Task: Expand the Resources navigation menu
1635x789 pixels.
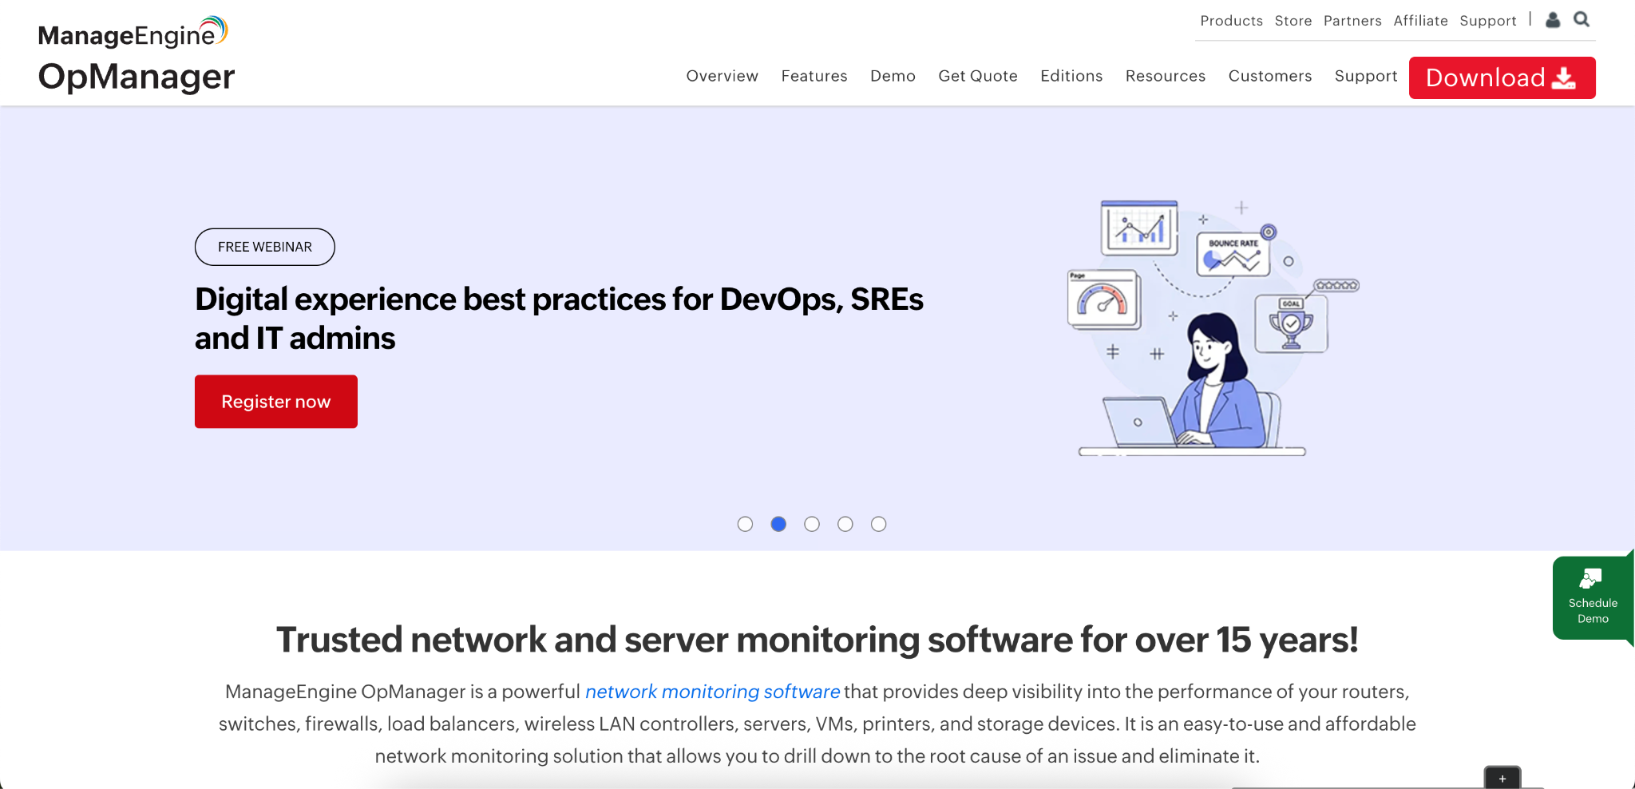Action: pyautogui.click(x=1165, y=76)
